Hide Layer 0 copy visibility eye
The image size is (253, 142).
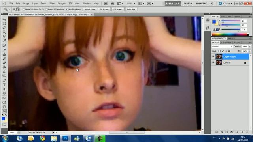[213, 57]
